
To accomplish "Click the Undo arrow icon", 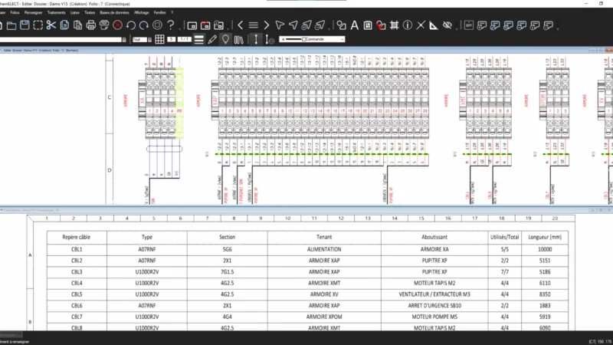I will coord(132,25).
